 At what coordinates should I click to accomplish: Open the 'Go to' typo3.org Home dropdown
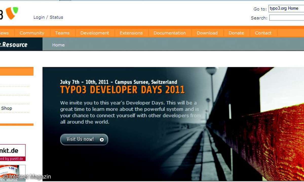click(x=286, y=8)
